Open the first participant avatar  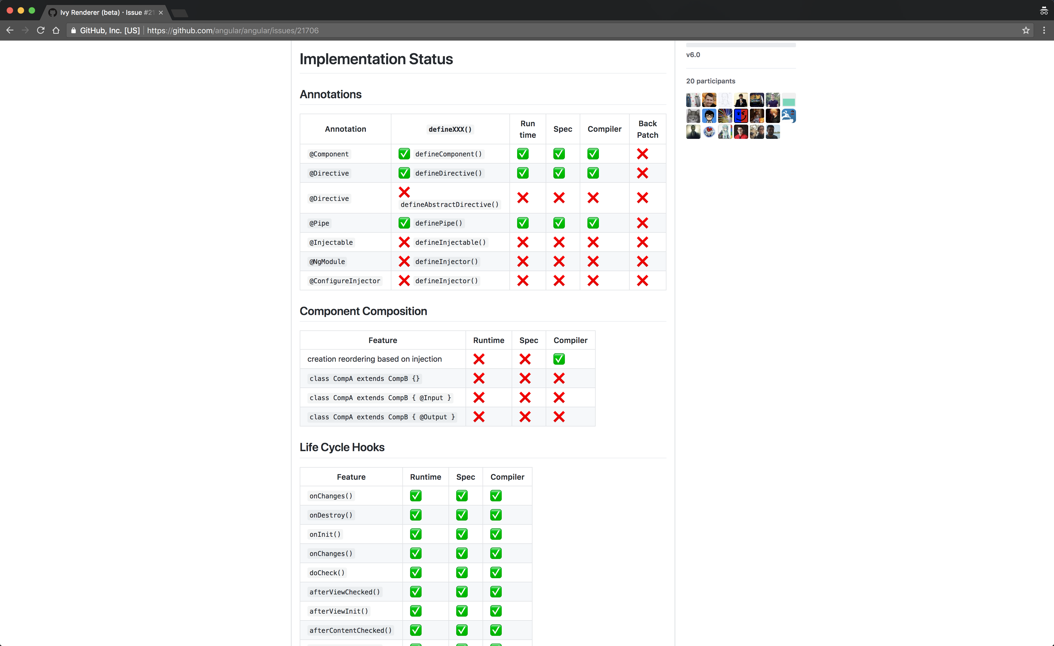coord(693,100)
